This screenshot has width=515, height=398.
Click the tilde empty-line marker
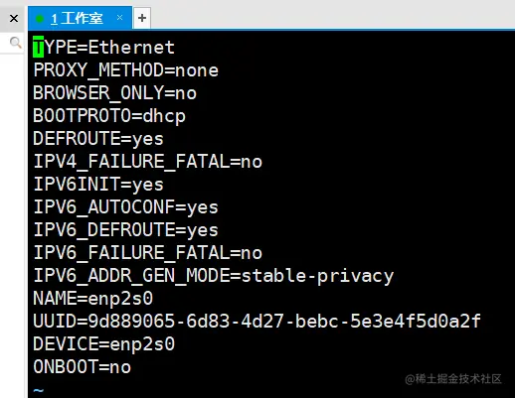coord(39,391)
